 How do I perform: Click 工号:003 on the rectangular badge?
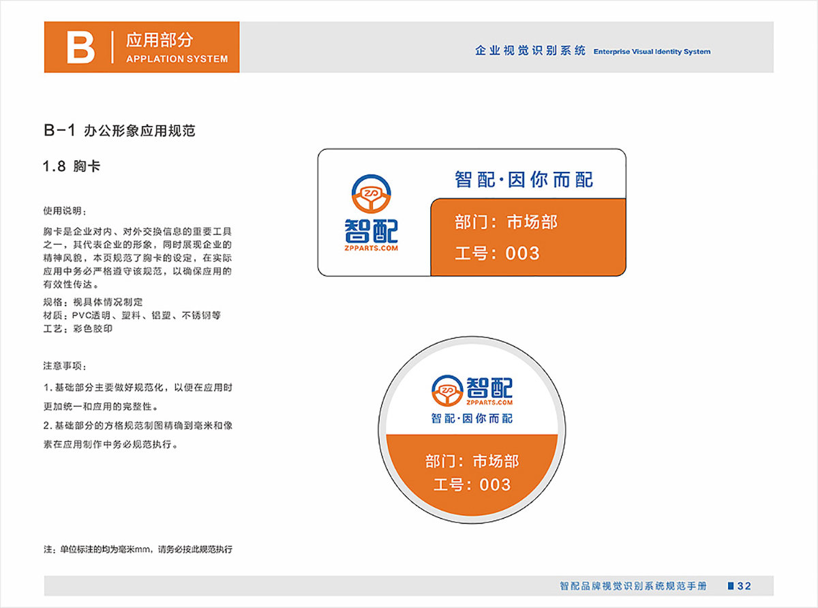tap(497, 254)
